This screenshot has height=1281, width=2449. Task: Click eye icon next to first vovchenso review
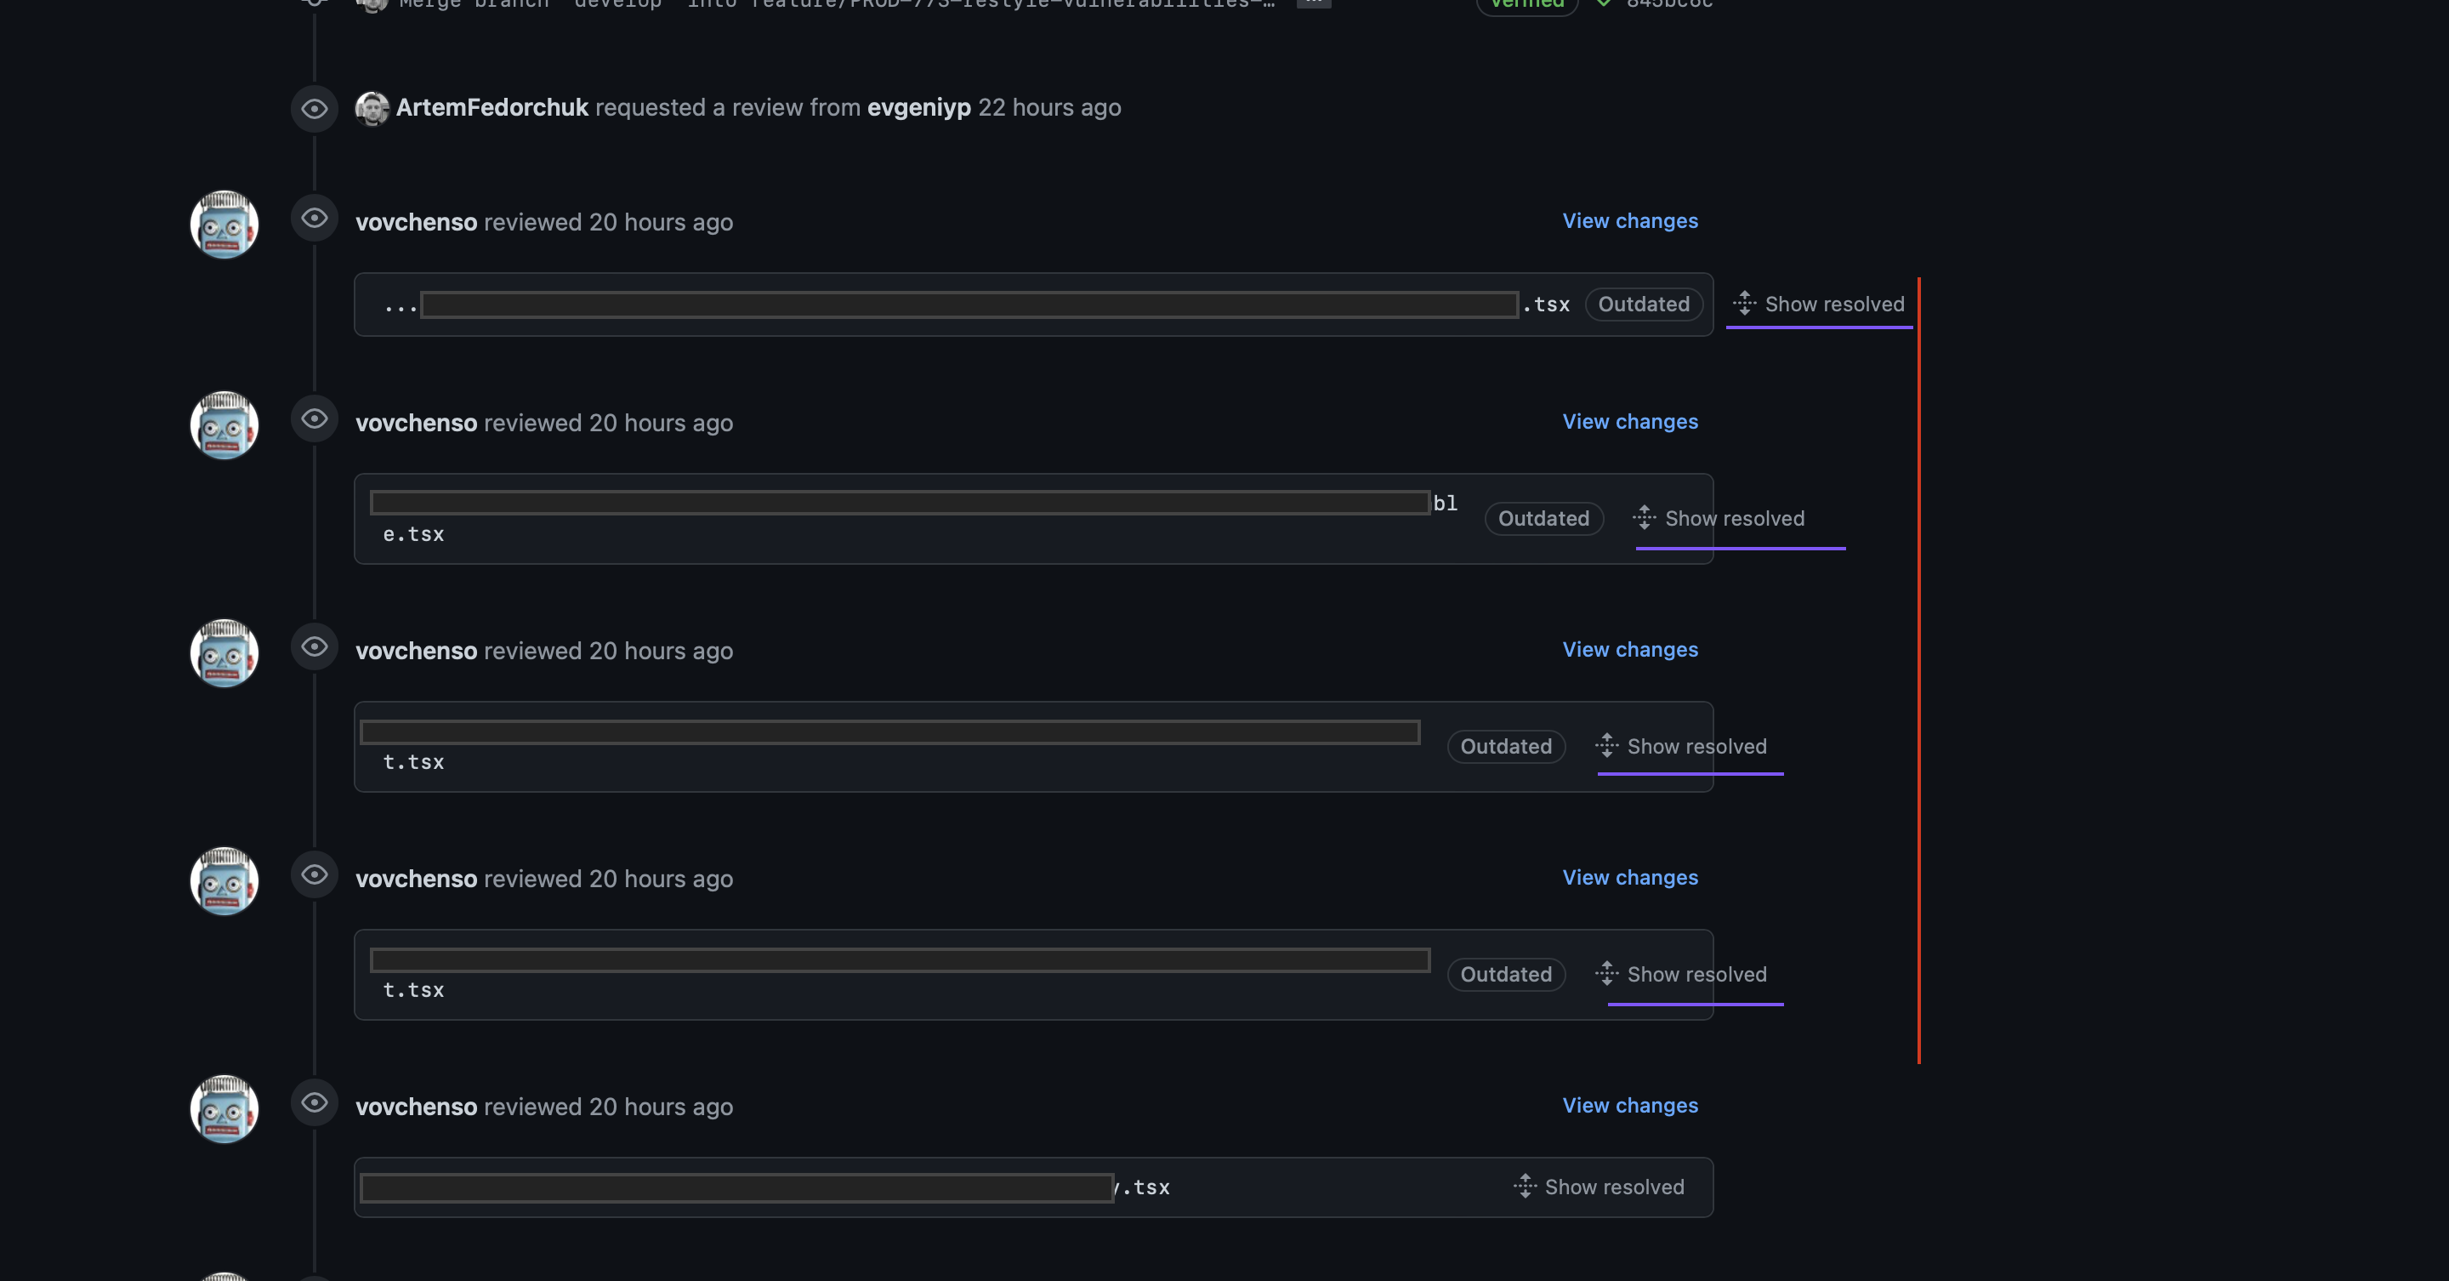315,218
